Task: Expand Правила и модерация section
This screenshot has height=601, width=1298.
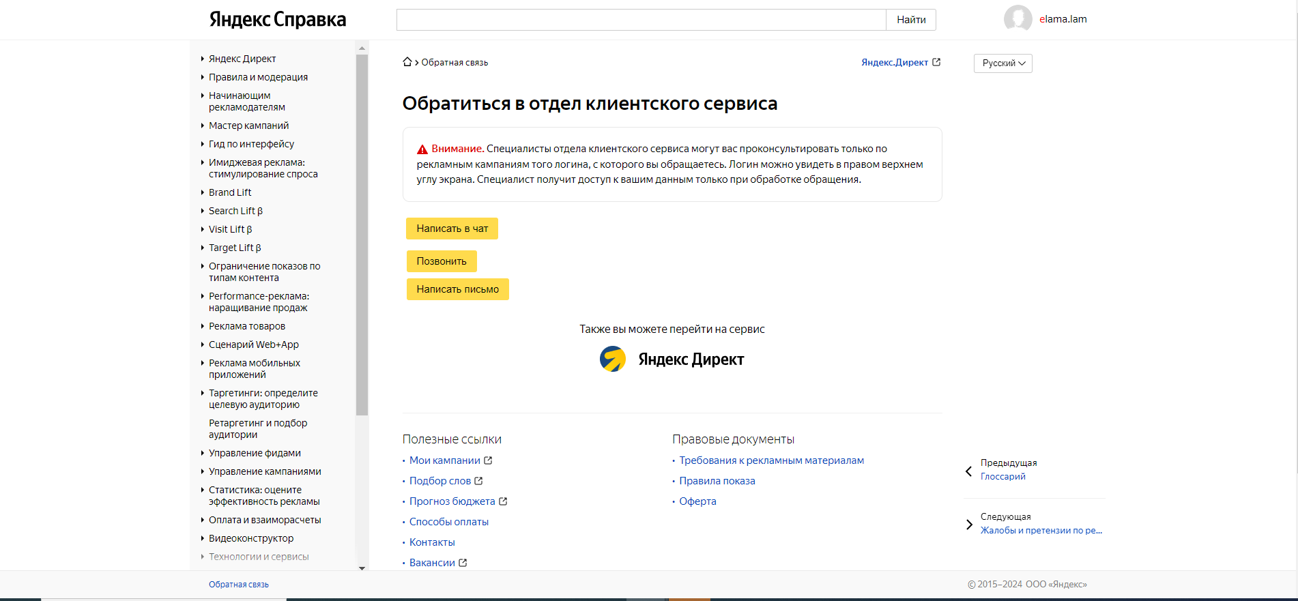Action: coord(203,77)
